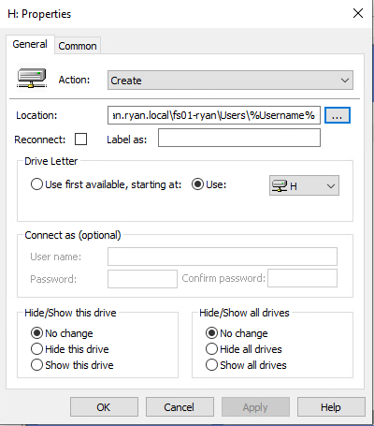Click the Cancel button
Image resolution: width=374 pixels, height=426 pixels.
180,407
